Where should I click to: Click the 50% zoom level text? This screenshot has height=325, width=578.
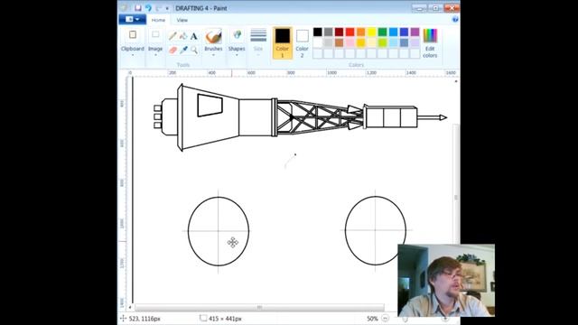click(x=372, y=319)
